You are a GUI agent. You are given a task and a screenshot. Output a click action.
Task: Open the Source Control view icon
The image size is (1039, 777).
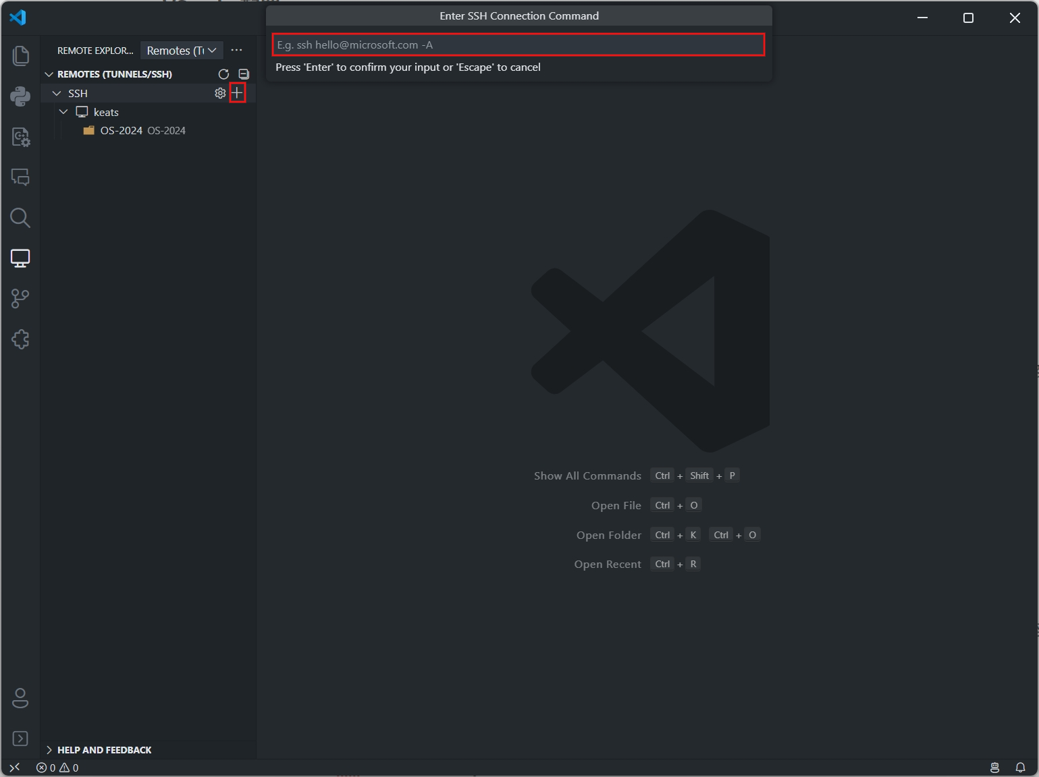point(20,299)
